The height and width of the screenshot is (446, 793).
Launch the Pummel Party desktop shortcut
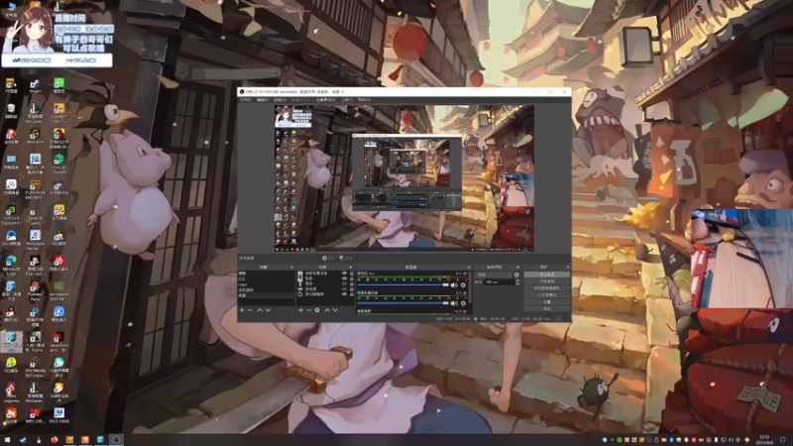pyautogui.click(x=35, y=291)
